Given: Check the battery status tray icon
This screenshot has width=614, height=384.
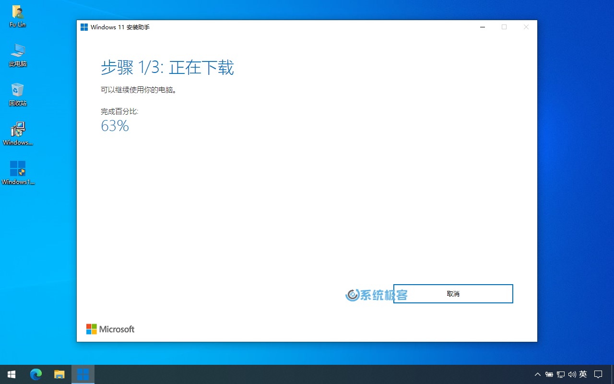Looking at the screenshot, I should tap(549, 374).
